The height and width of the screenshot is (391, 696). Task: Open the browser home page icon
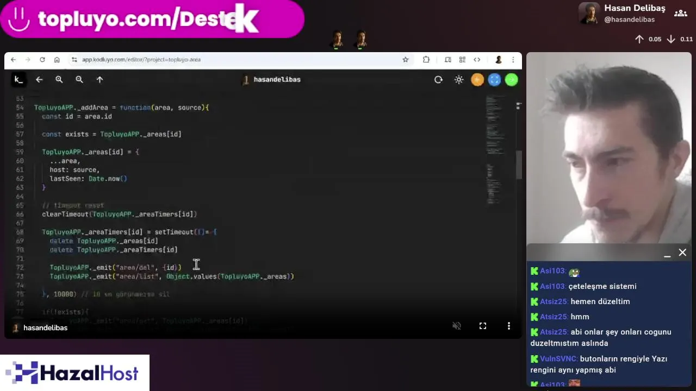tap(57, 60)
